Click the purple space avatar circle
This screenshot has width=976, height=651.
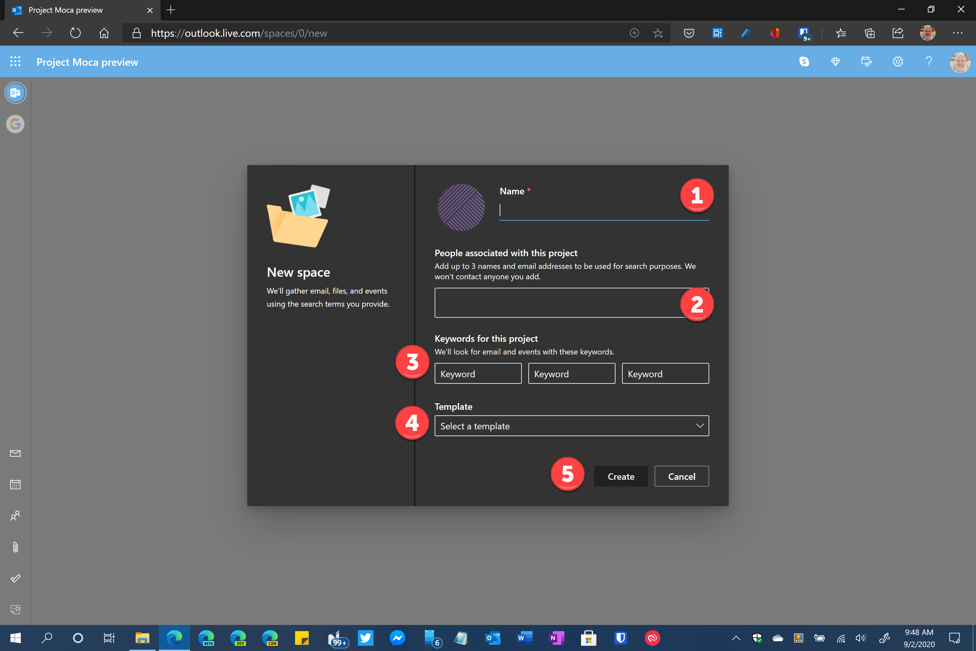tap(461, 208)
